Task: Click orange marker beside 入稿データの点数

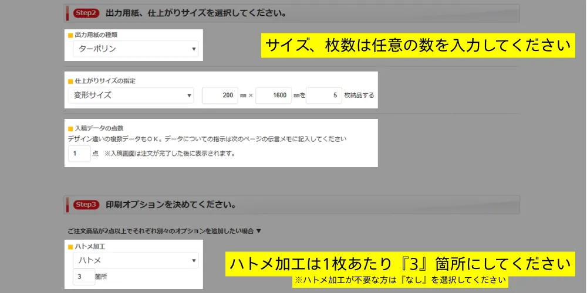Action: click(x=70, y=128)
